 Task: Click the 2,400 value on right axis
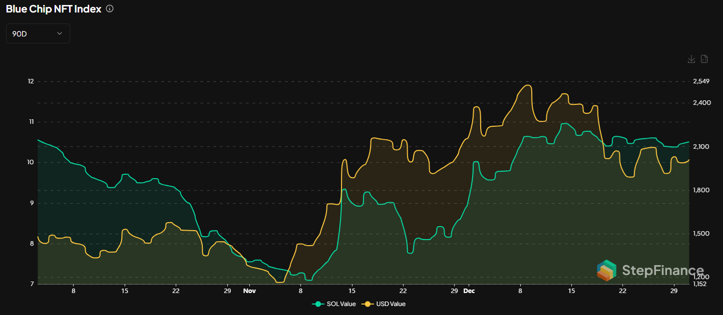[701, 103]
